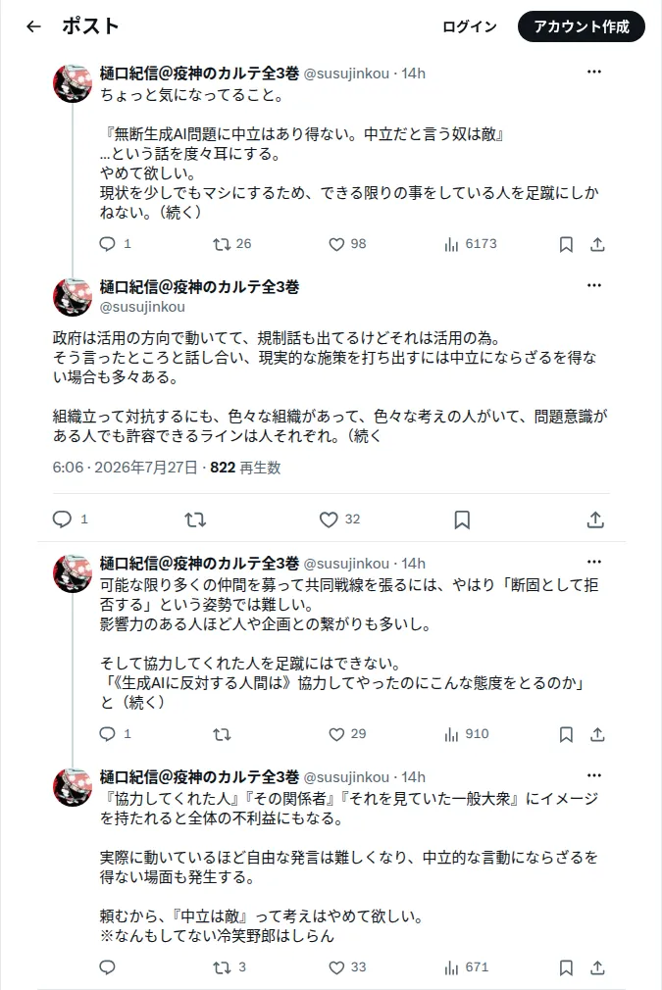
Task: Open the @susujinkou handle on the main post
Action: tap(142, 307)
